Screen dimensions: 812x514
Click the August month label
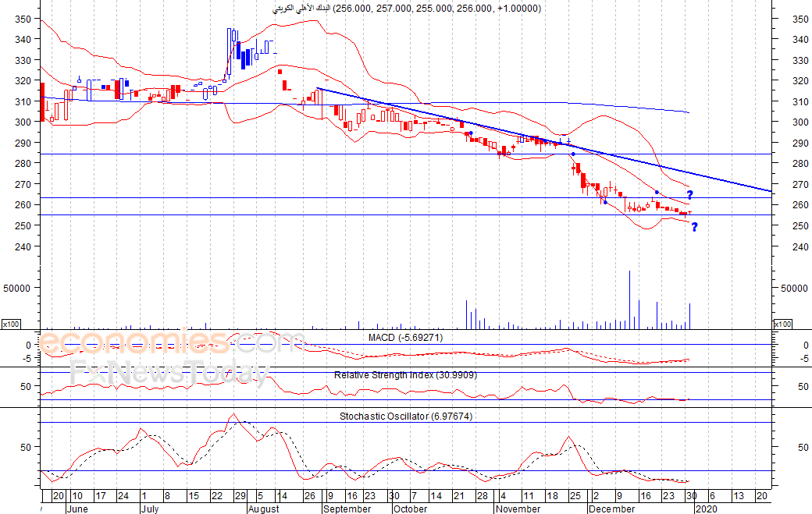tap(263, 509)
